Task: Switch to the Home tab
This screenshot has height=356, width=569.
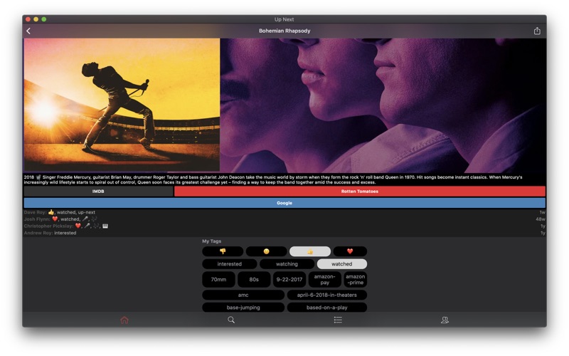Action: click(124, 320)
